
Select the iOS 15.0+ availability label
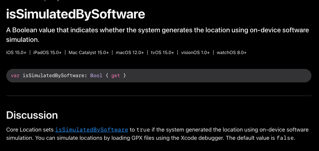click(16, 52)
